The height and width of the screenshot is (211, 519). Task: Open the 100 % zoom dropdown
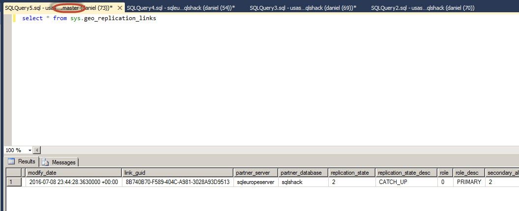[30, 151]
